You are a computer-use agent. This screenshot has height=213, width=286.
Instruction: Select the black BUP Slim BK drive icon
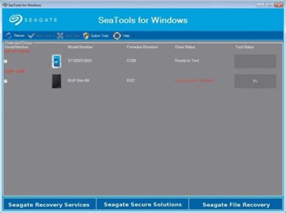[x=56, y=81]
